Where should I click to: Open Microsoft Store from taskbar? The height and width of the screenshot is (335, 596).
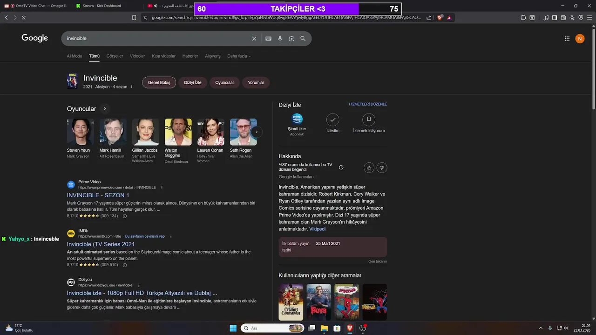click(337, 328)
